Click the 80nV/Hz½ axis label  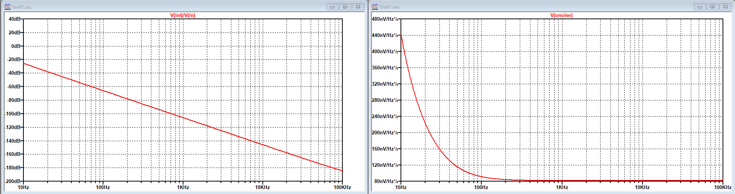[386, 181]
